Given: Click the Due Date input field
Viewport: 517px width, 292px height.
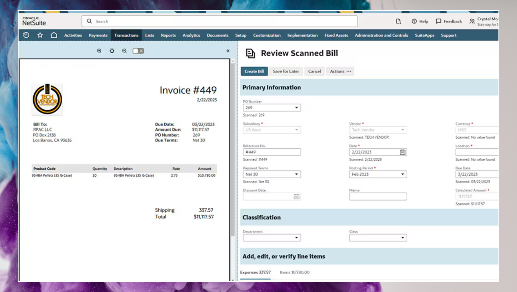Looking at the screenshot, I should tap(477, 174).
